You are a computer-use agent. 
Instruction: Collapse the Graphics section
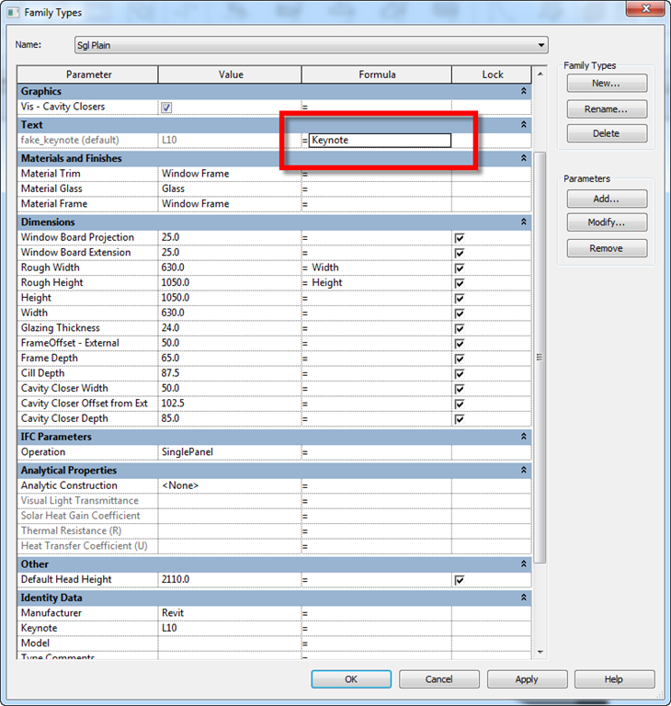click(523, 92)
